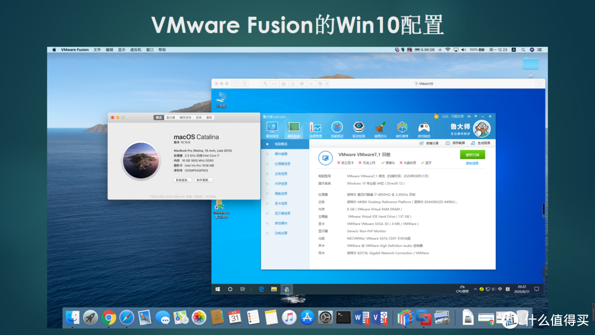Select 其他硬件 in the sidebar
The image size is (595, 335).
pos(285,223)
